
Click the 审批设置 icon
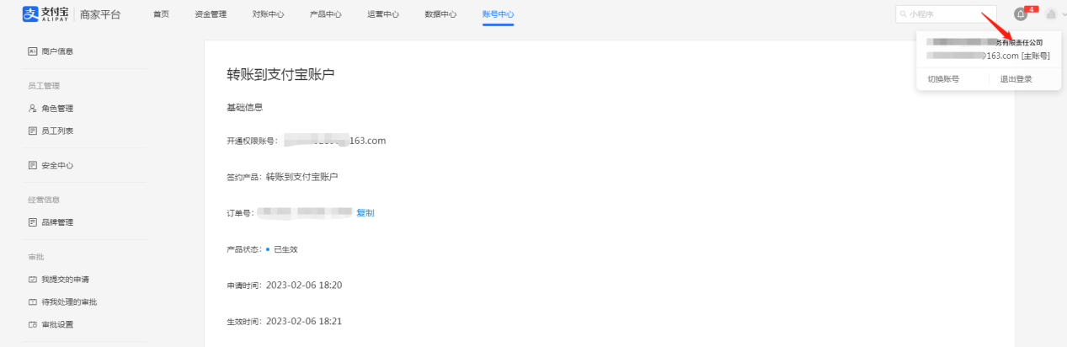pos(33,324)
